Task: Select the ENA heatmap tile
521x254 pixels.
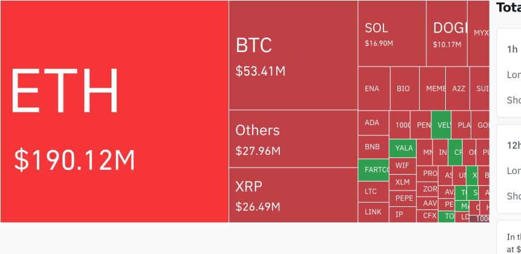Action: point(373,88)
